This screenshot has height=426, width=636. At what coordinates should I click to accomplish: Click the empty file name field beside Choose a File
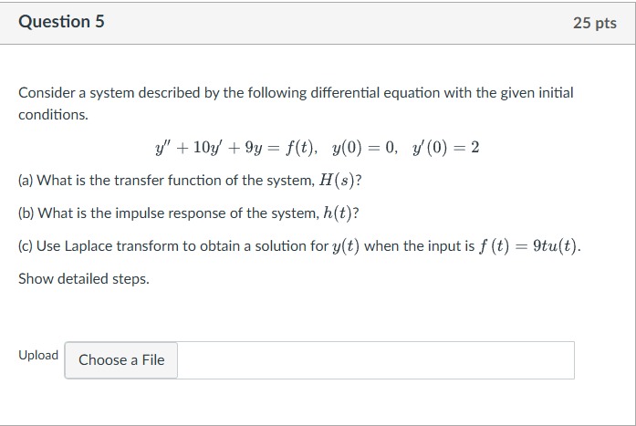(x=376, y=360)
